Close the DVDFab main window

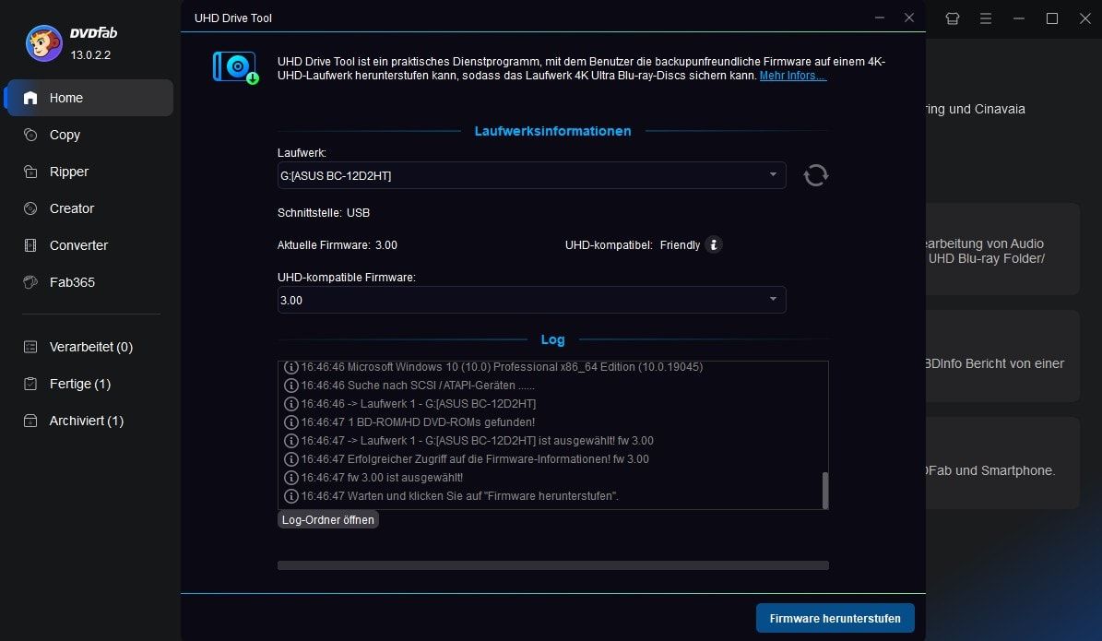click(1085, 18)
